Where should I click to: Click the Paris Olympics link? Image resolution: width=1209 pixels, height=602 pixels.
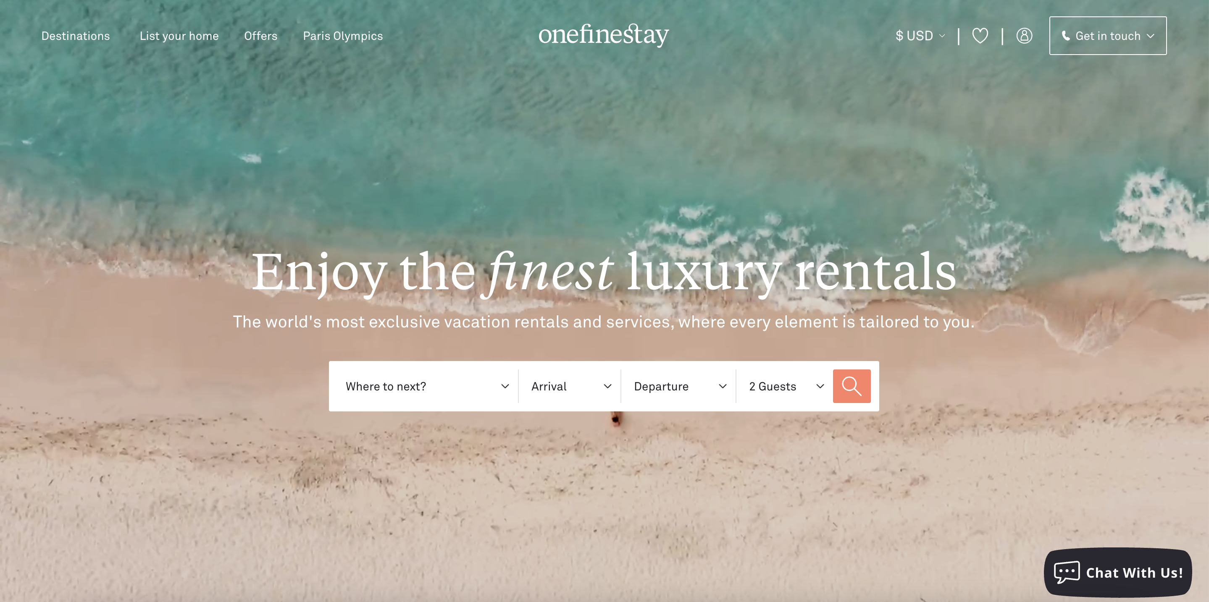[x=342, y=35]
